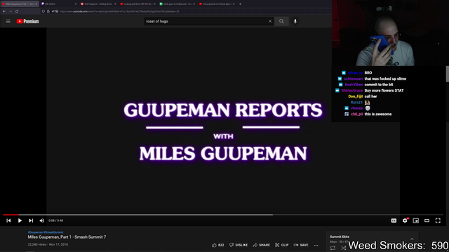449x252 pixels.
Task: Close the Twitch browser tab
Action: (x=76, y=4)
